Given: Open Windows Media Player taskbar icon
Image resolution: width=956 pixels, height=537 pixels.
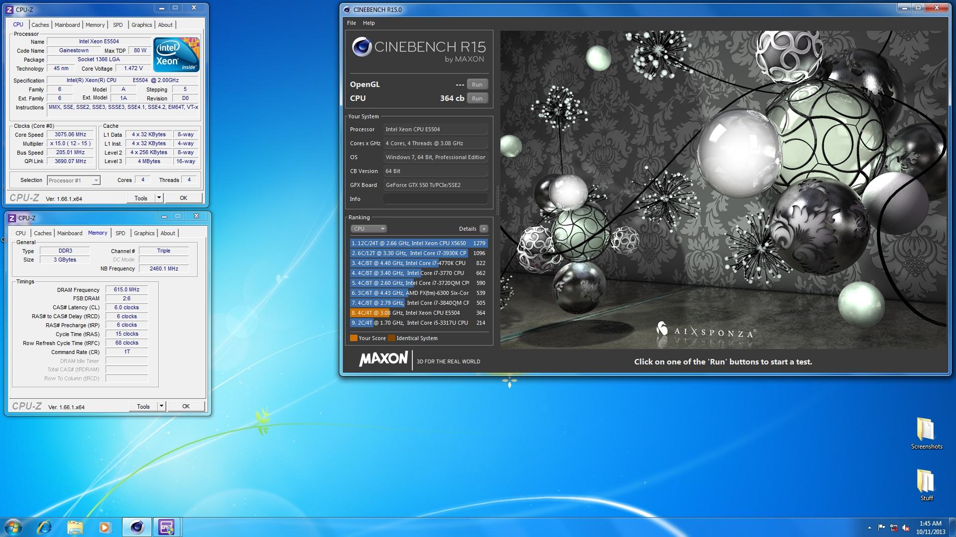Looking at the screenshot, I should coord(105,527).
